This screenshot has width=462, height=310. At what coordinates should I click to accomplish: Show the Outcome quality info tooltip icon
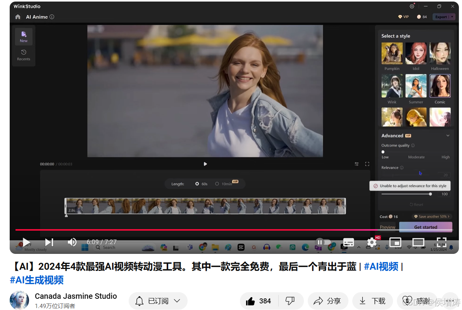point(413,145)
